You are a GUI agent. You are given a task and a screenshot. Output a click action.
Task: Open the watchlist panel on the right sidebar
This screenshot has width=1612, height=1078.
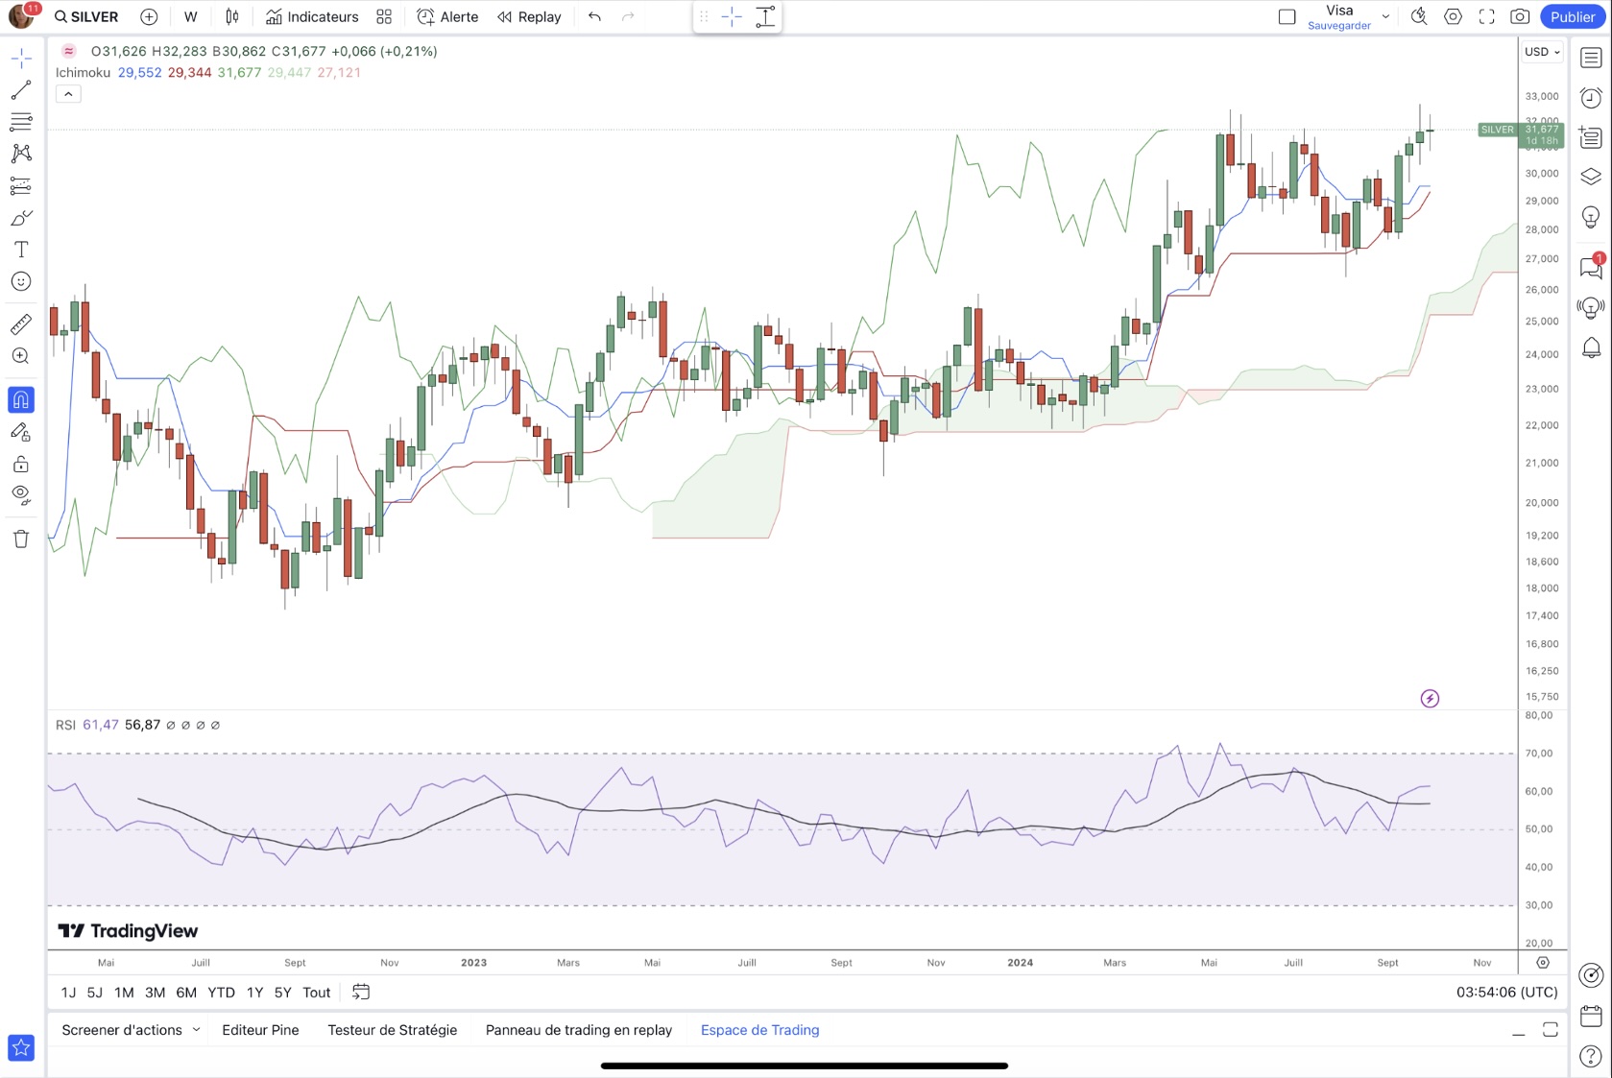1591,56
